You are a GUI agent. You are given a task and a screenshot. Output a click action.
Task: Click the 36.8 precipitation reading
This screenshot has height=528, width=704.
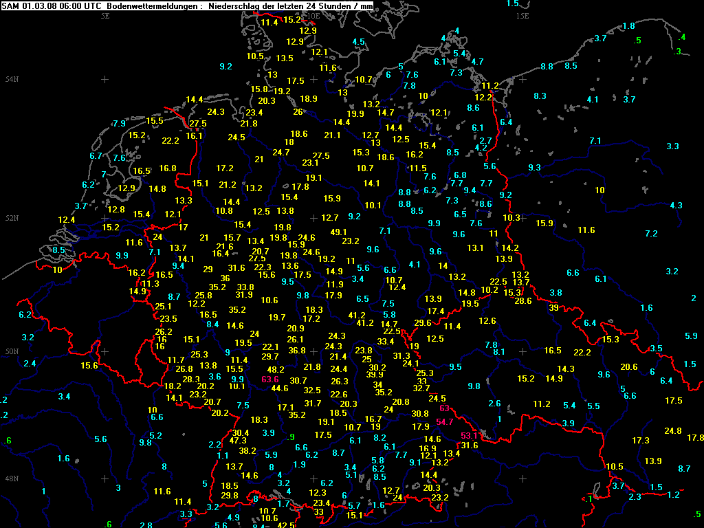(x=297, y=351)
